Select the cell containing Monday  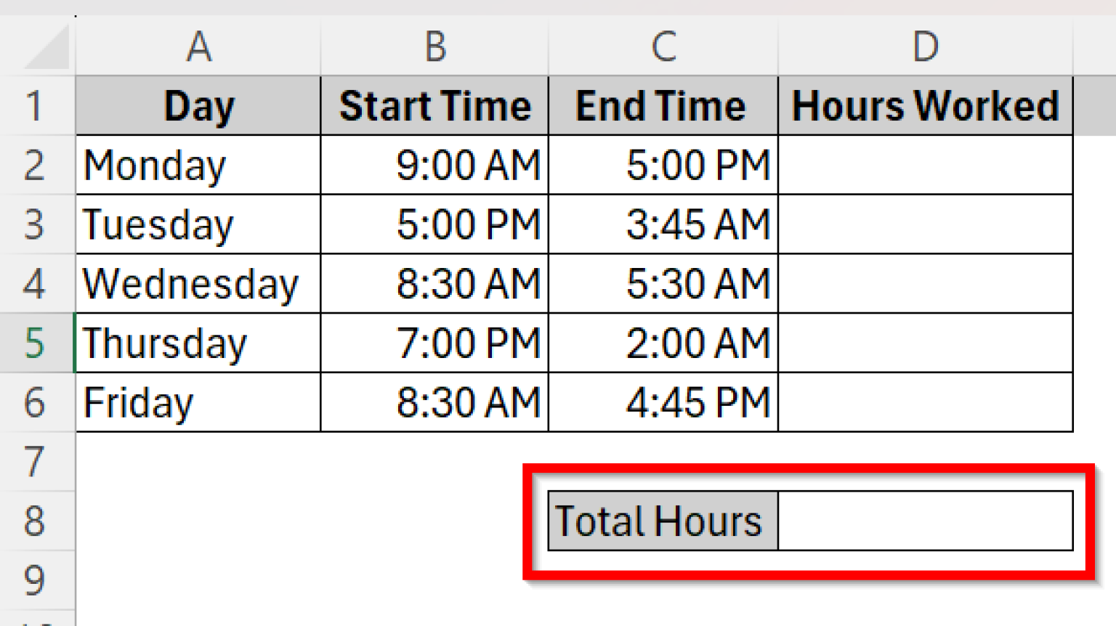click(x=198, y=165)
